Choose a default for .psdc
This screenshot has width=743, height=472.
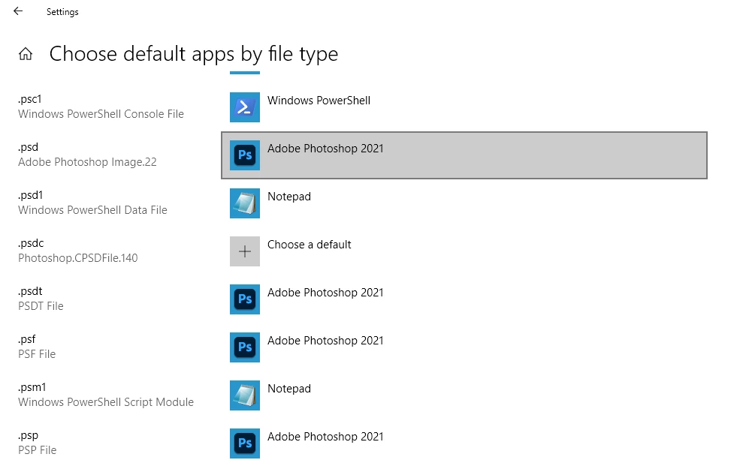tap(464, 251)
